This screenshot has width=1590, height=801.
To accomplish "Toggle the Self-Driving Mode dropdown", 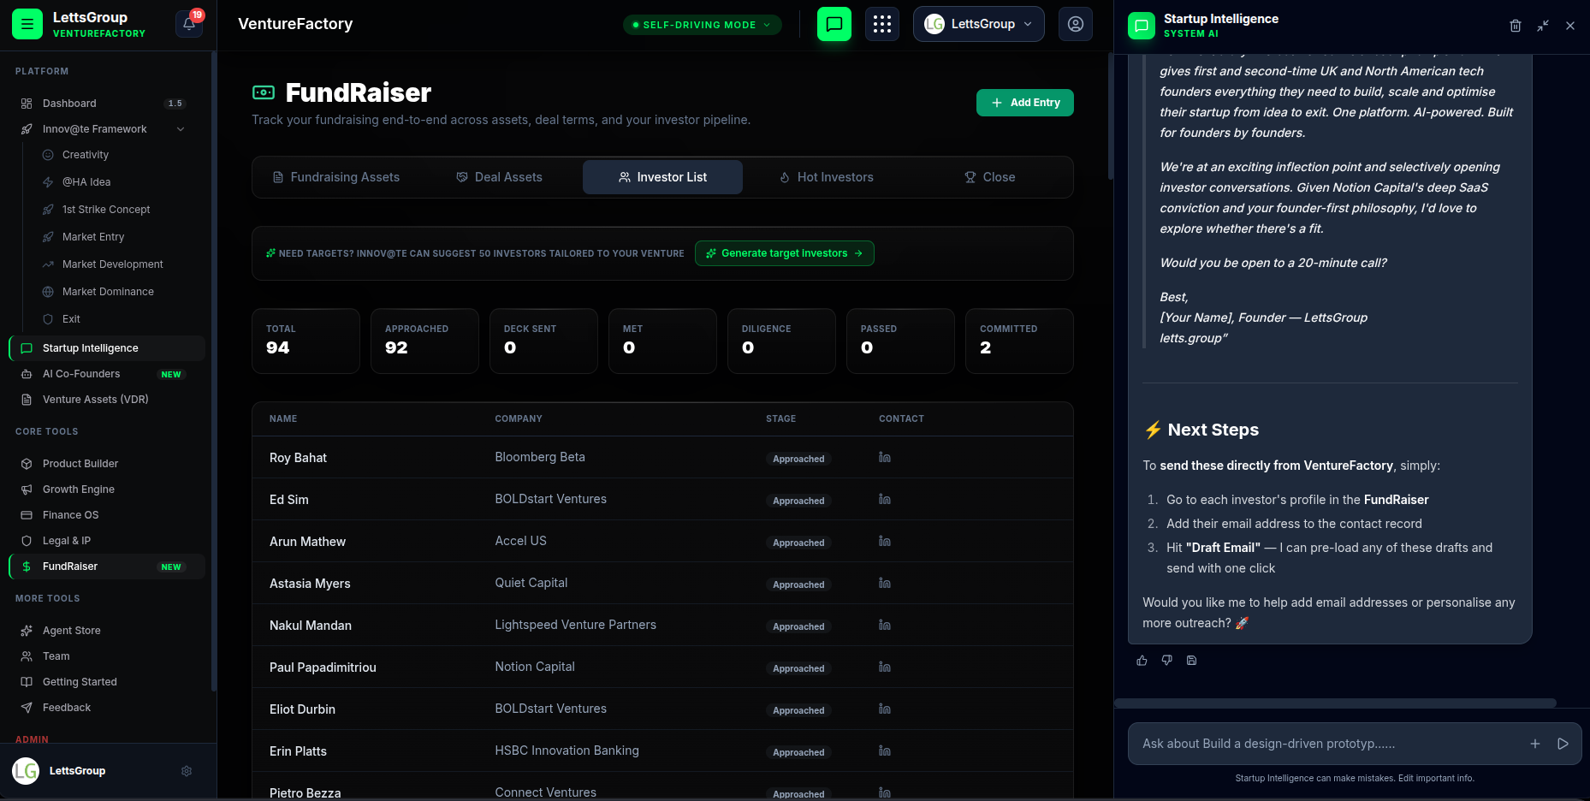I will coord(702,25).
